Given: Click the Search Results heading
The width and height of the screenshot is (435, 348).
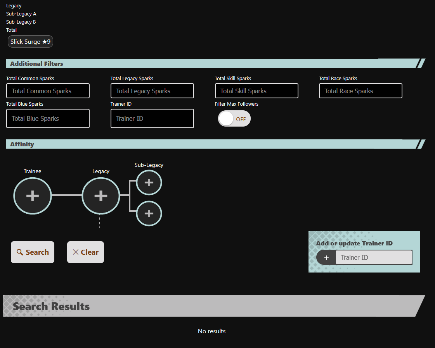Looking at the screenshot, I should click(x=51, y=306).
